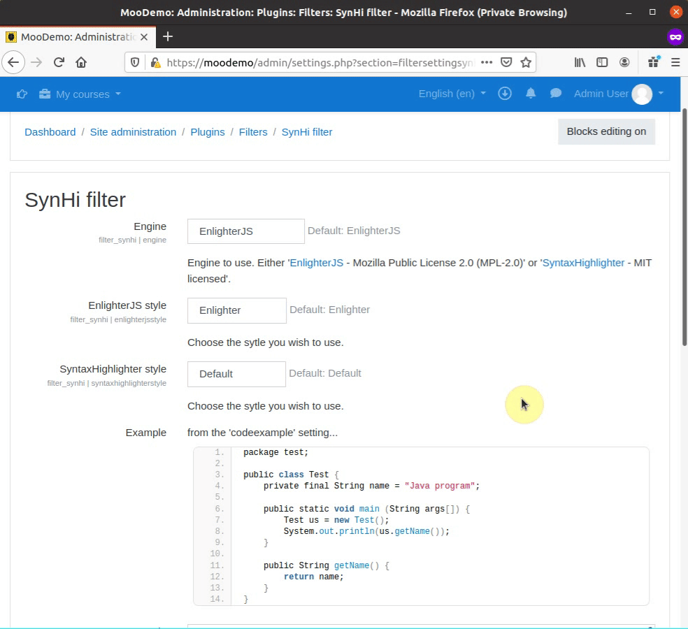The height and width of the screenshot is (629, 688).
Task: Open page actions three-dot menu
Action: click(487, 62)
